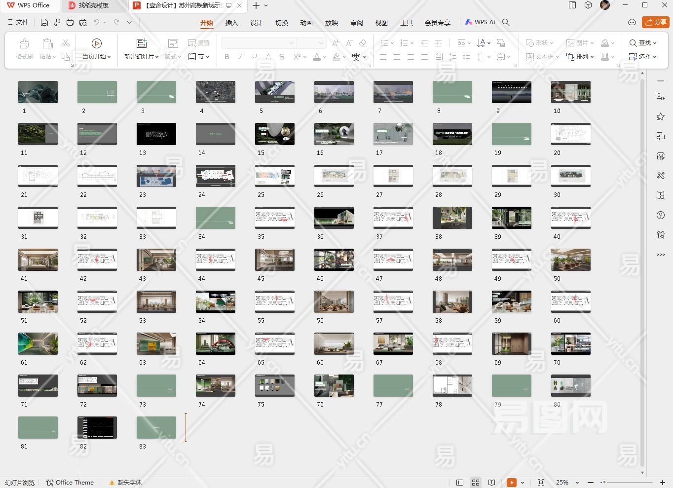This screenshot has width=673, height=488.
Task: Switch to the Animation (动画) tab
Action: (x=306, y=23)
